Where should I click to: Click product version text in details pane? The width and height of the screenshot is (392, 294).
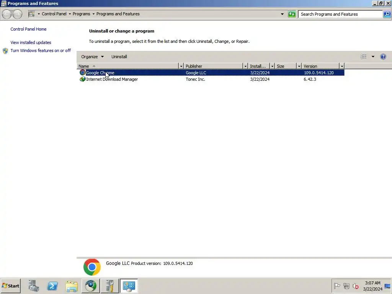[x=162, y=263]
